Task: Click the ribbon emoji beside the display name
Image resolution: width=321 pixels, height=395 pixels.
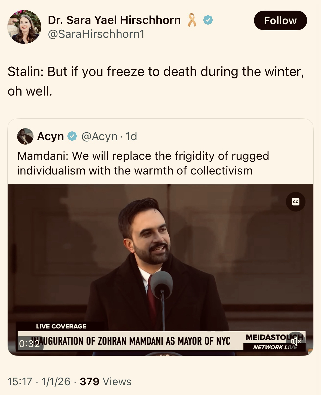Action: pos(192,20)
